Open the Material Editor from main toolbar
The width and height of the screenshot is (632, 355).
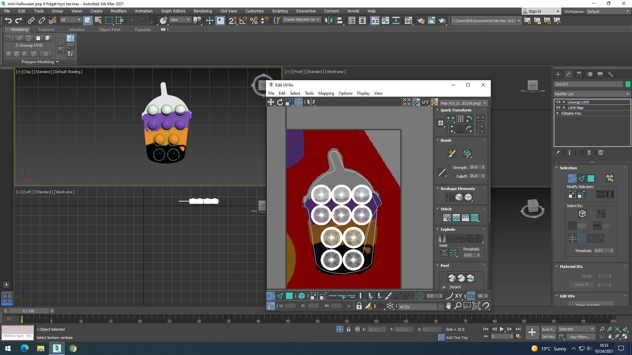click(x=408, y=21)
